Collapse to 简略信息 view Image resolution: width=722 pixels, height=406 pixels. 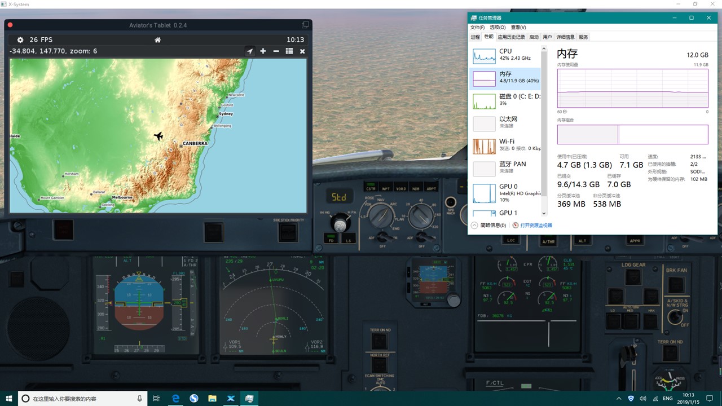pyautogui.click(x=488, y=225)
